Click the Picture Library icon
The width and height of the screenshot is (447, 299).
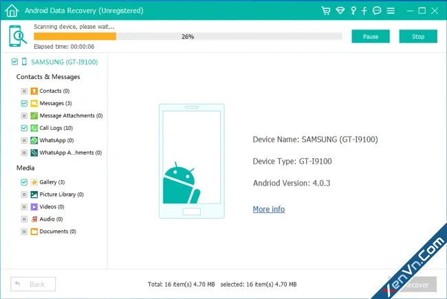click(34, 195)
